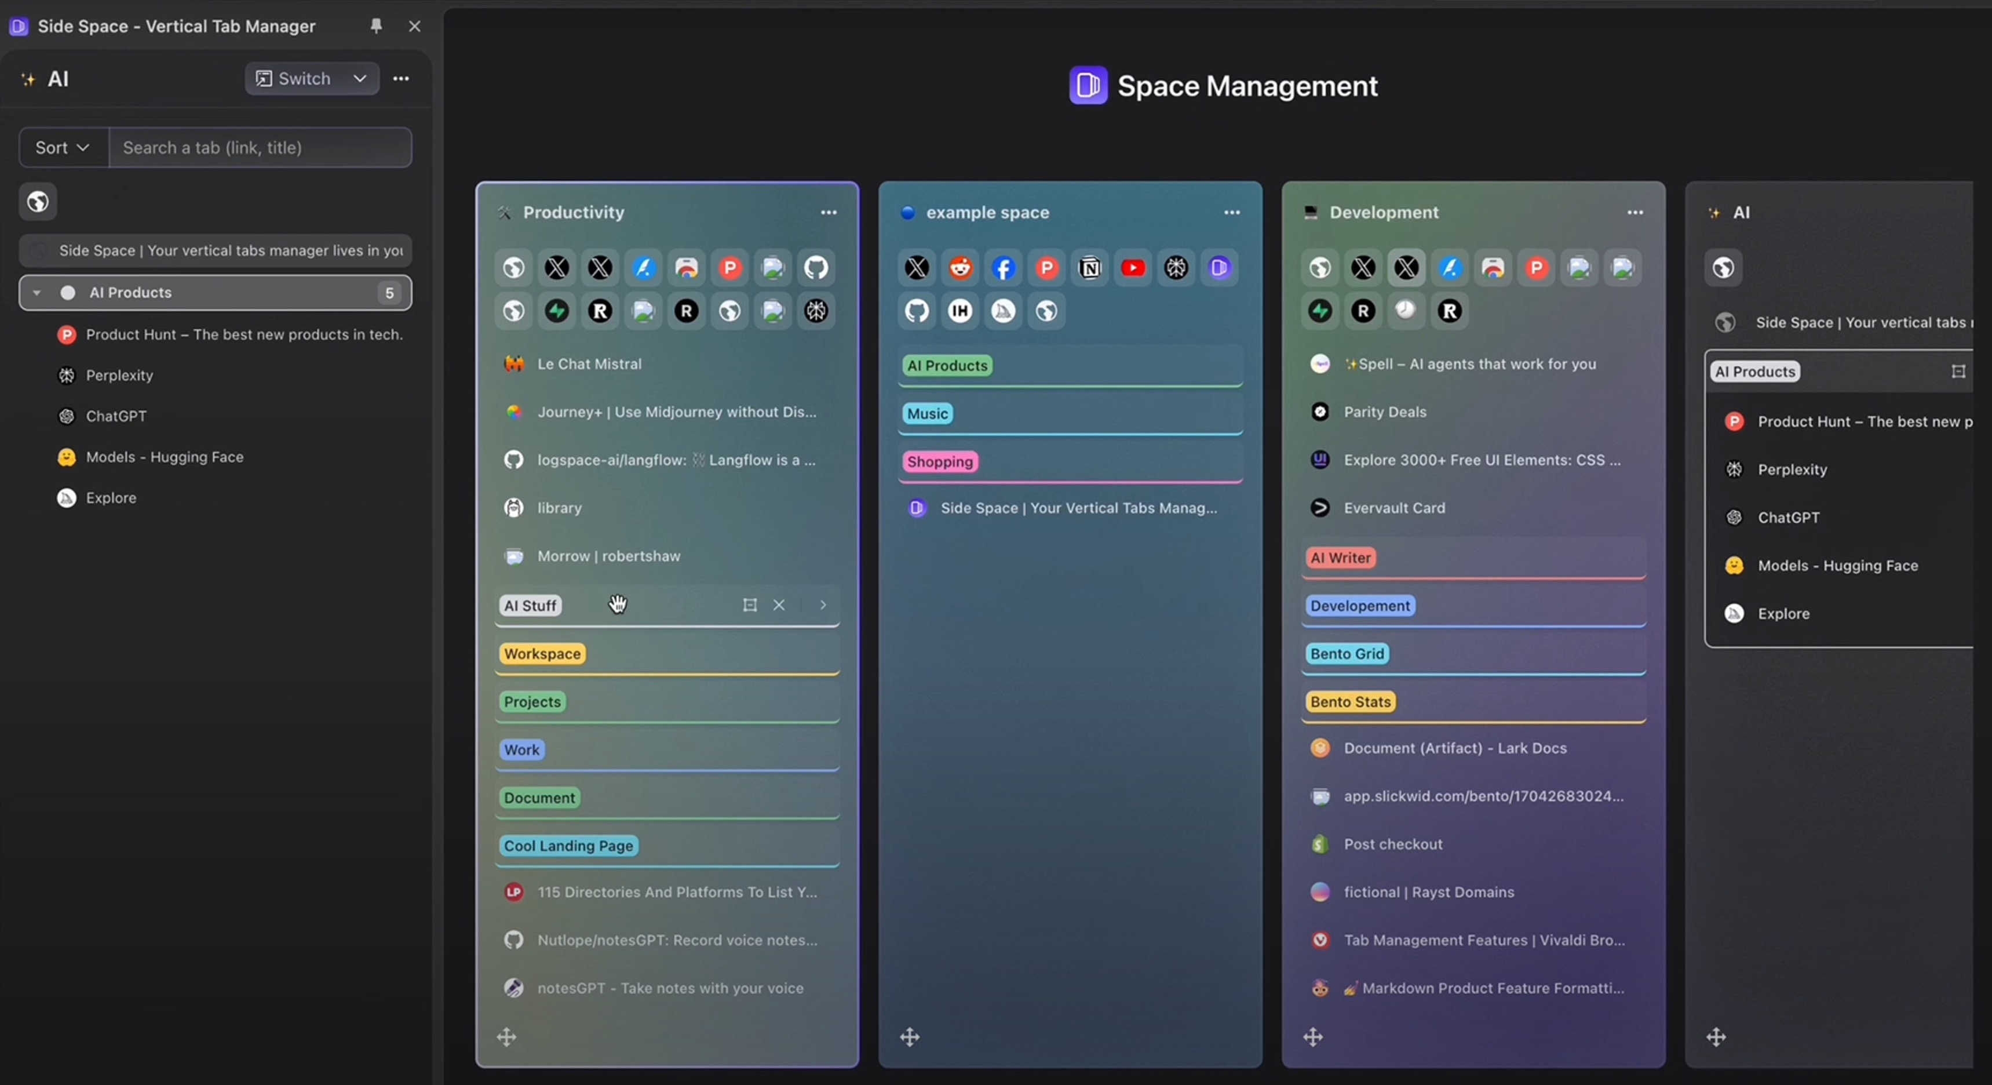Open the Notion pinned icon in example space
Viewport: 1992px width, 1085px height.
pos(1089,268)
